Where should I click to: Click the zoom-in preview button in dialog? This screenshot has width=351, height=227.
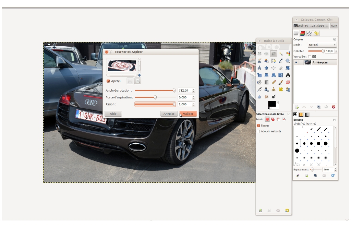(137, 81)
